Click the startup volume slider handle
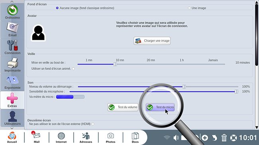 (184, 87)
